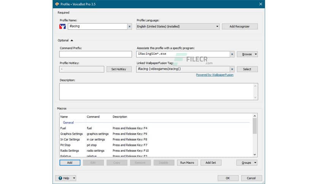Sort macros by Command column header
Image resolution: width=318 pixels, height=184 pixels.
click(93, 117)
